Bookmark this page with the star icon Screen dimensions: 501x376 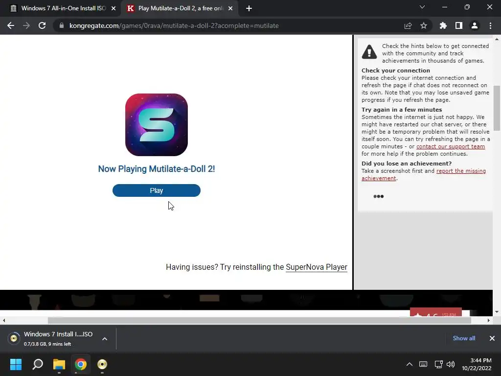(x=424, y=25)
